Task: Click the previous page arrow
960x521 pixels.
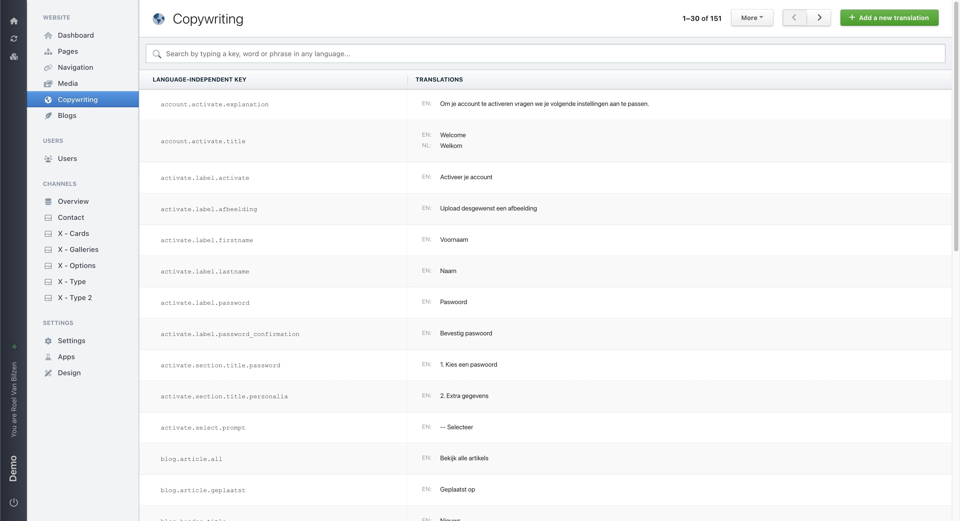Action: click(x=794, y=17)
